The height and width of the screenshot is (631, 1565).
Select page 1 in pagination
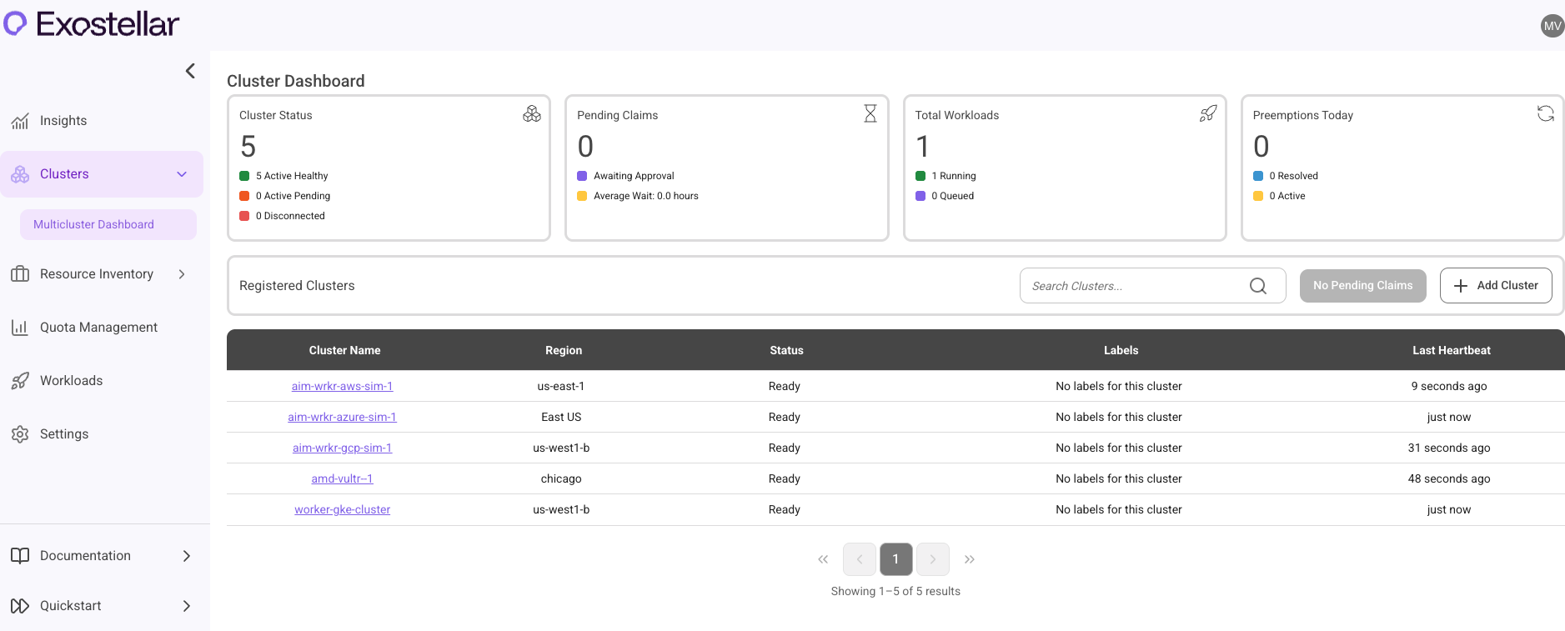(896, 559)
